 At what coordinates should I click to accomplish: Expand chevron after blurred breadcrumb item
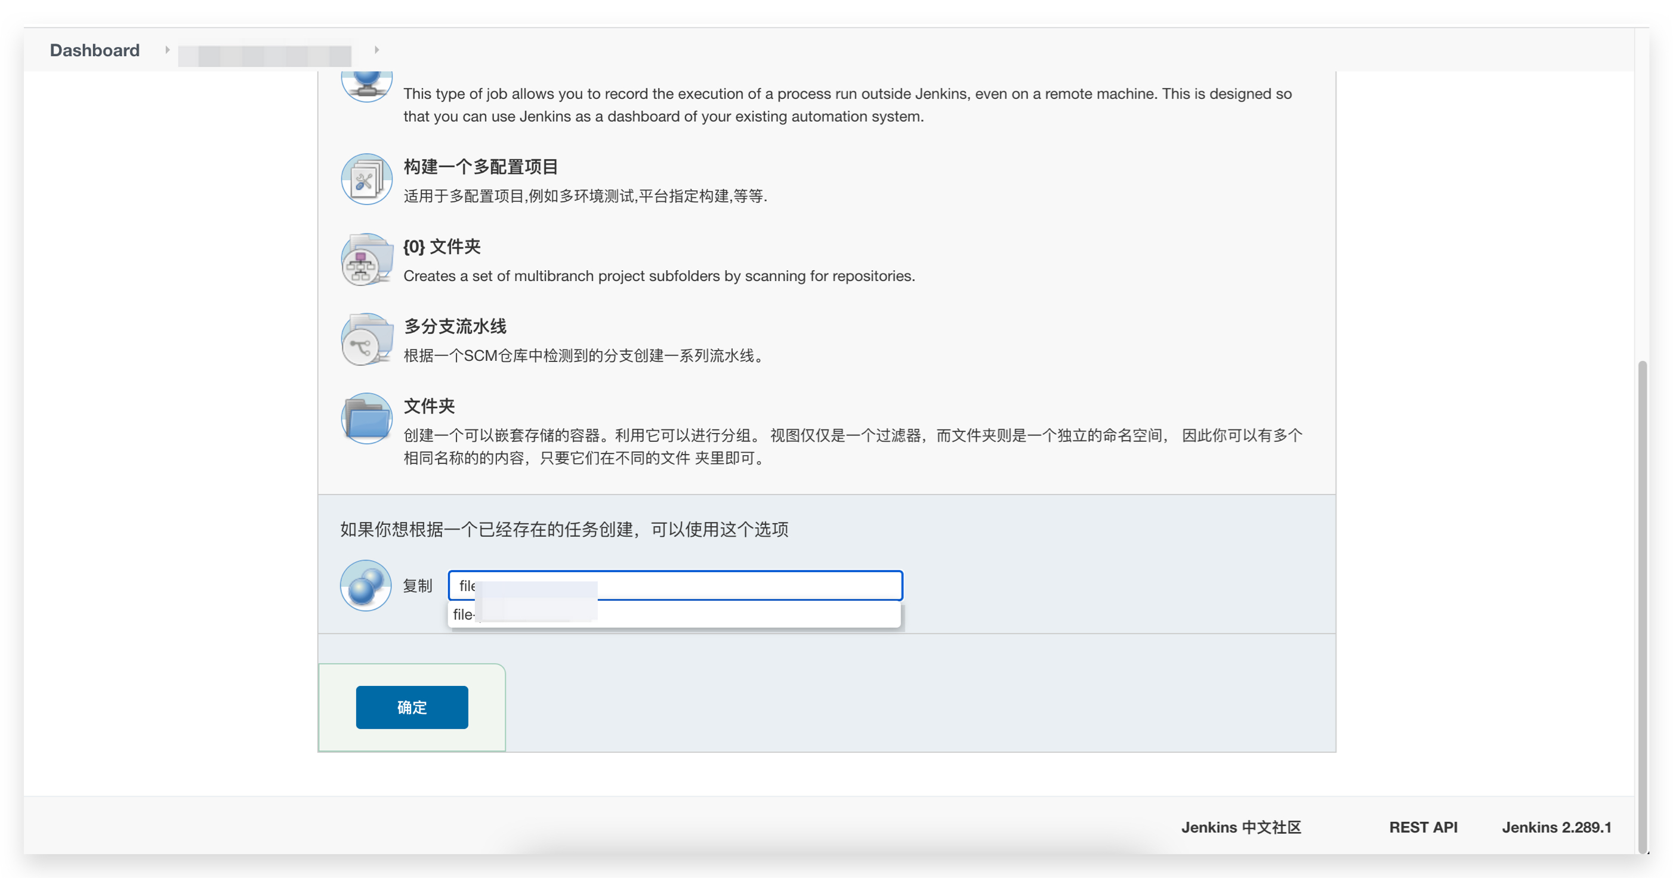pyautogui.click(x=376, y=50)
